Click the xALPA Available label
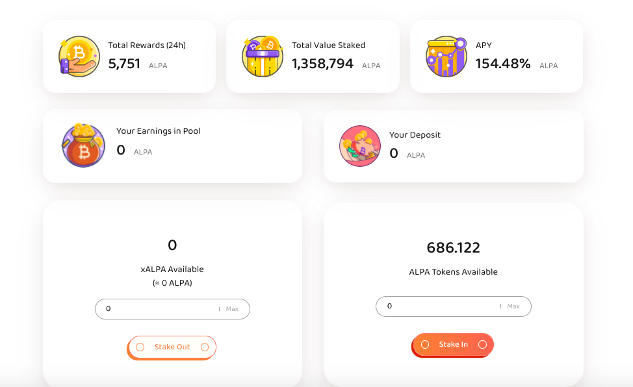 [x=172, y=269]
